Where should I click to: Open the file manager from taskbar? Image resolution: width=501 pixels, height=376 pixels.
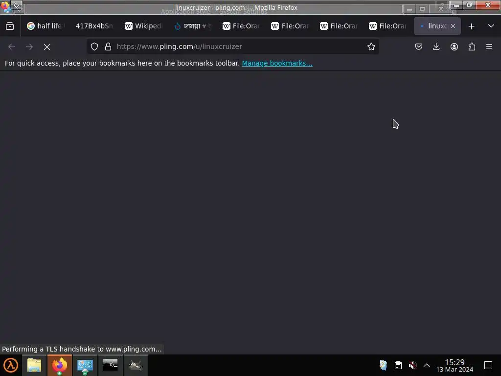click(34, 365)
